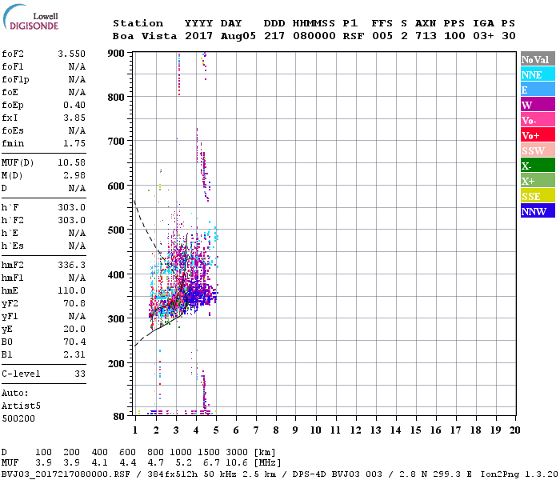Select the SSE yellow legend swatch

tap(537, 196)
